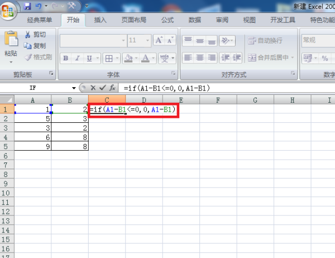Confirm formula with the checkmark icon
This screenshot has height=258, width=335.
[x=103, y=88]
